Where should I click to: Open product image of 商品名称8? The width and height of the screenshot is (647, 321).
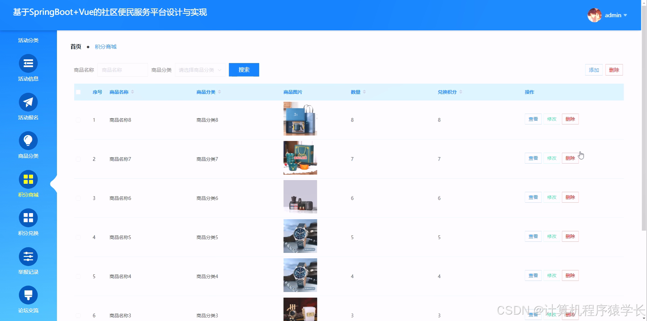(300, 119)
